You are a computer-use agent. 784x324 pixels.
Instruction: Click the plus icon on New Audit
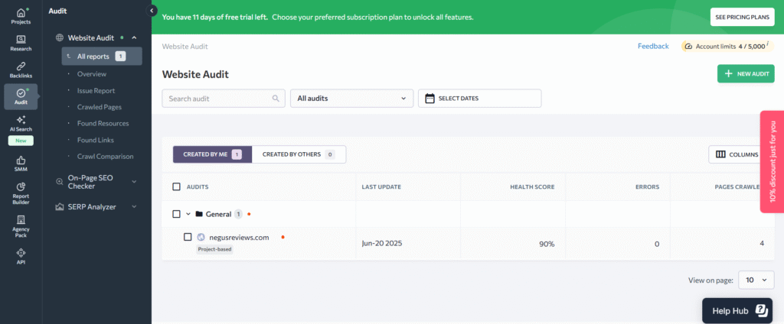729,73
